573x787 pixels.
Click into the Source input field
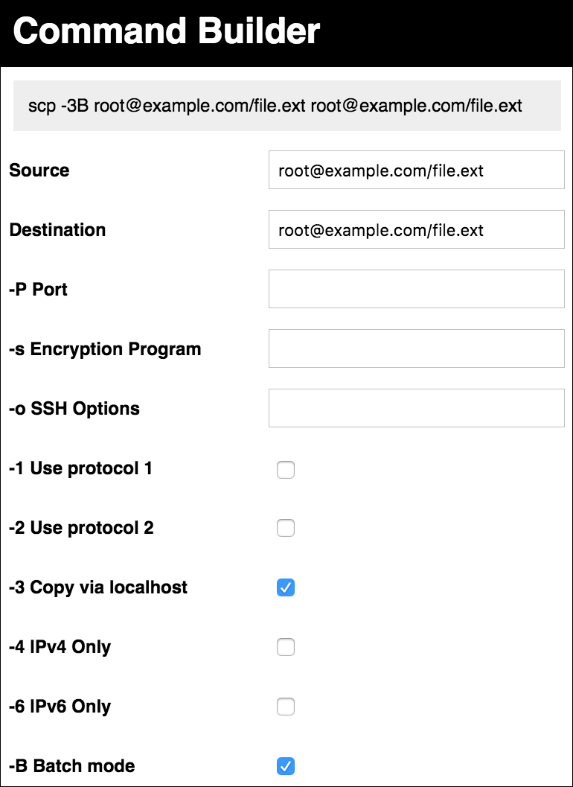pyautogui.click(x=417, y=171)
